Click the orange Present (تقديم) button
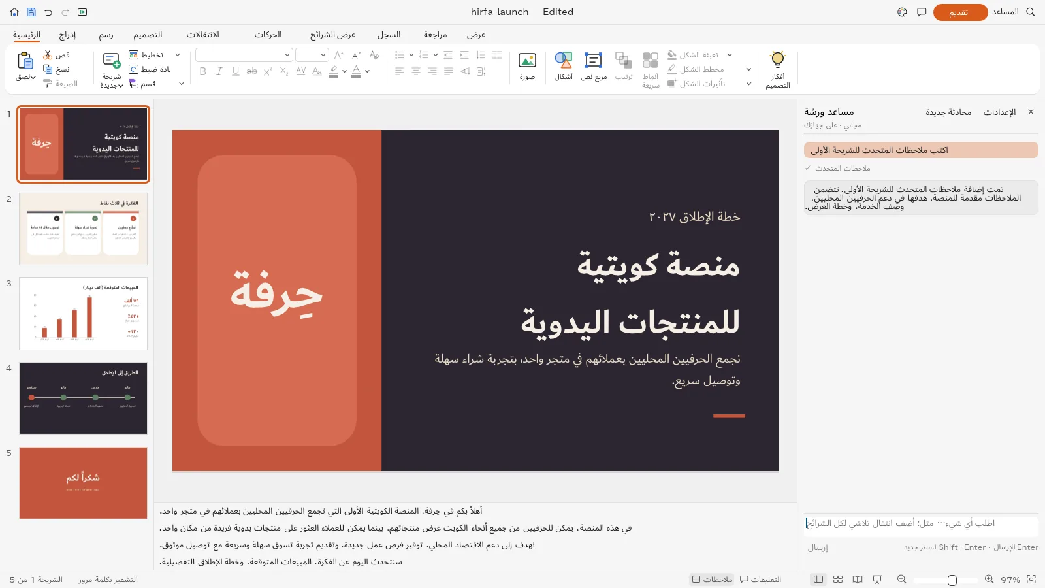The width and height of the screenshot is (1045, 588). 959,12
